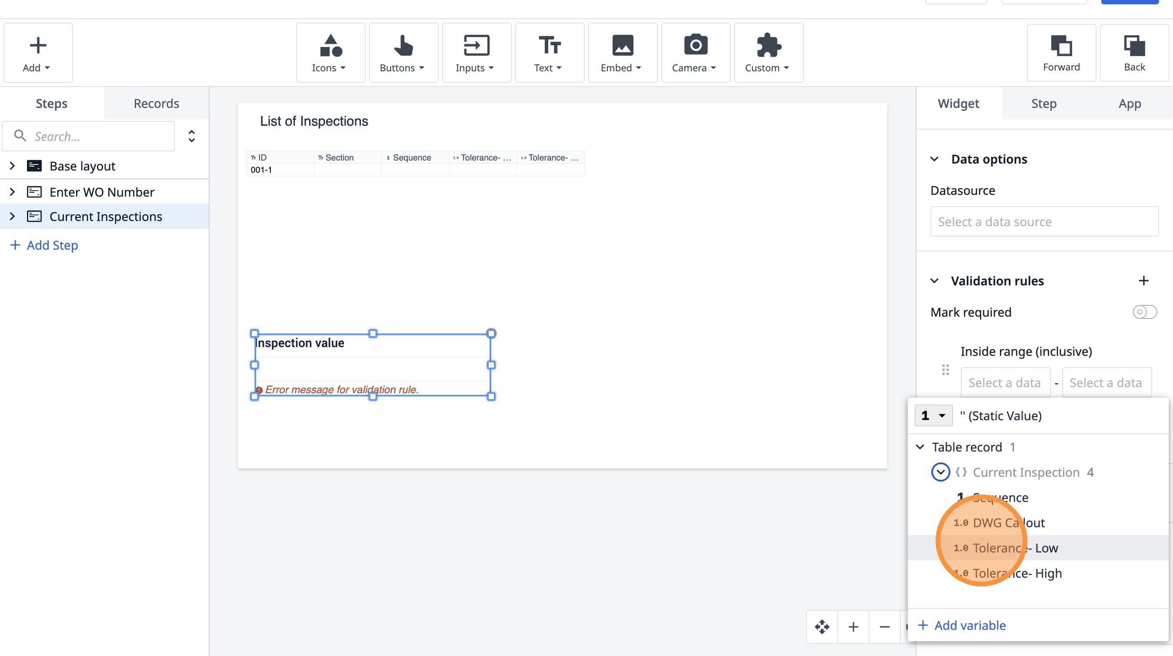Add a new validation rule

[x=1143, y=281]
